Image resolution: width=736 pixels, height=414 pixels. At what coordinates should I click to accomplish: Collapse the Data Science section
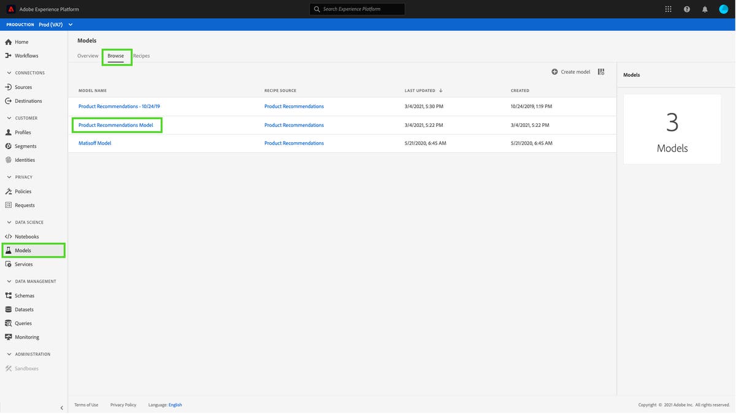click(x=9, y=223)
